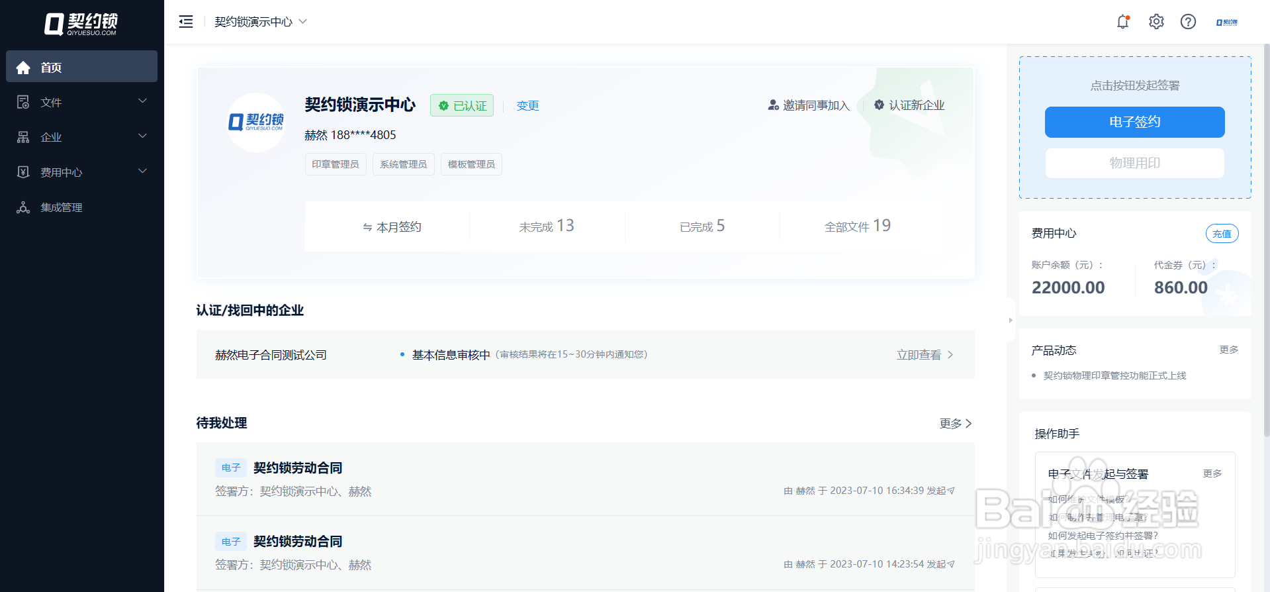Open 更多 in 产品动态
This screenshot has width=1270, height=592.
click(1229, 350)
